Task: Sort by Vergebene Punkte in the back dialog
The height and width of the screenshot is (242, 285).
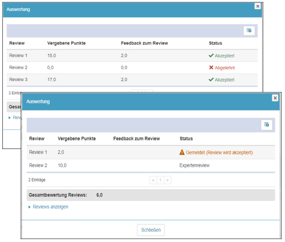Action: pos(66,43)
